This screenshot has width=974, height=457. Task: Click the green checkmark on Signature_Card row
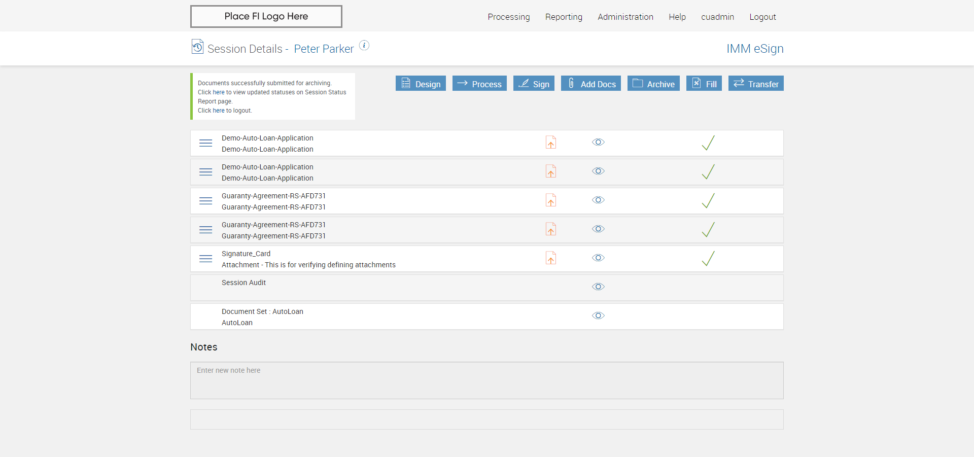(708, 259)
